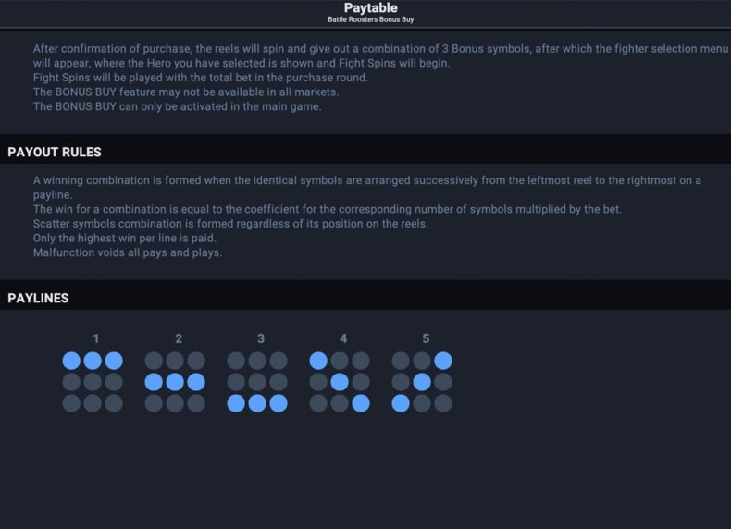Screen dimensions: 731x529
Task: Click the PAYOUT RULES section header
Action: 55,153
